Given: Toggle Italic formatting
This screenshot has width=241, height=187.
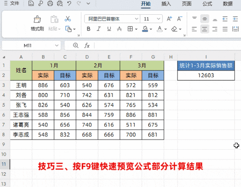Looking at the screenshot, I should click(x=99, y=29).
